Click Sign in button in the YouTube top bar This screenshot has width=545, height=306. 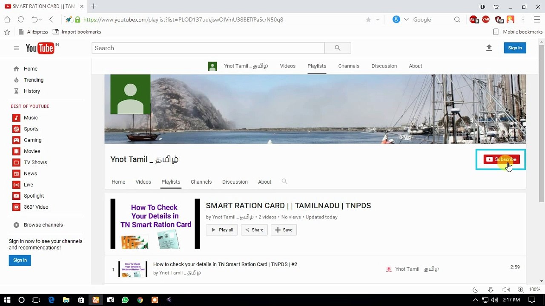[x=515, y=48]
